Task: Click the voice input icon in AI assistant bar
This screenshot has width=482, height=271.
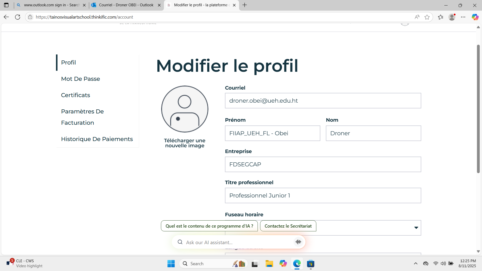Action: 298,242
